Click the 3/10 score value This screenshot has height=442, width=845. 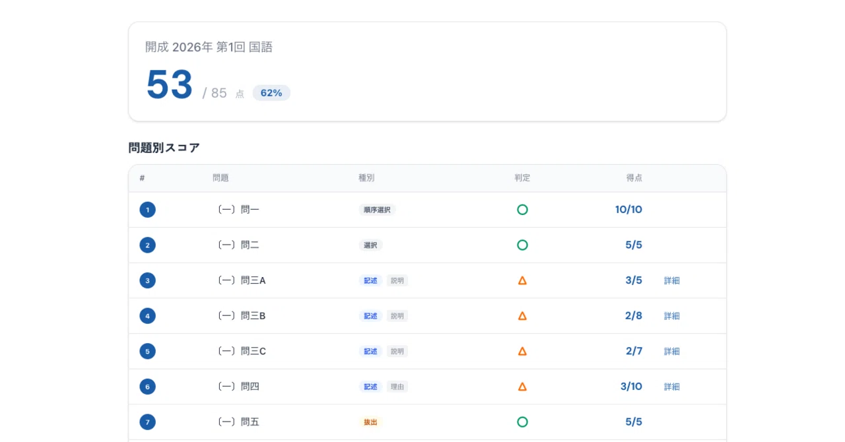click(x=631, y=387)
